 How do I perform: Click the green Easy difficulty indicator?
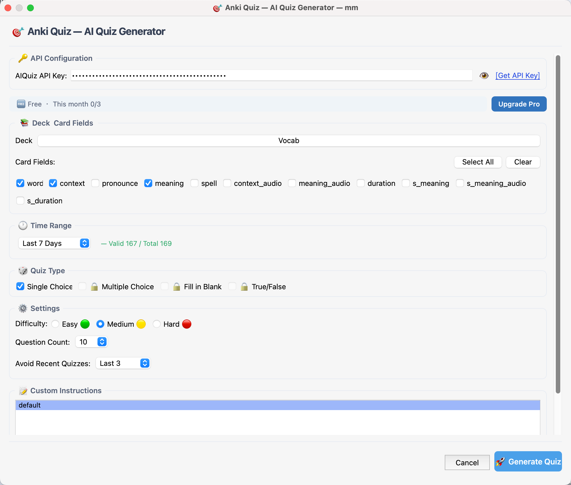(85, 324)
